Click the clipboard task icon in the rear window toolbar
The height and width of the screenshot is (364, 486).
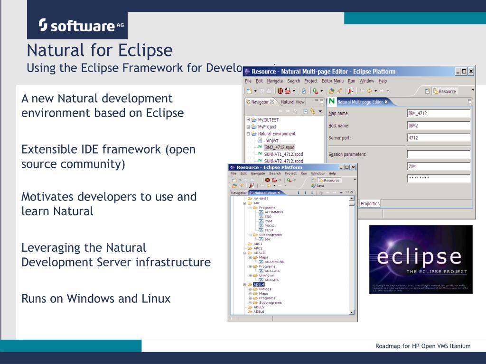(304, 91)
